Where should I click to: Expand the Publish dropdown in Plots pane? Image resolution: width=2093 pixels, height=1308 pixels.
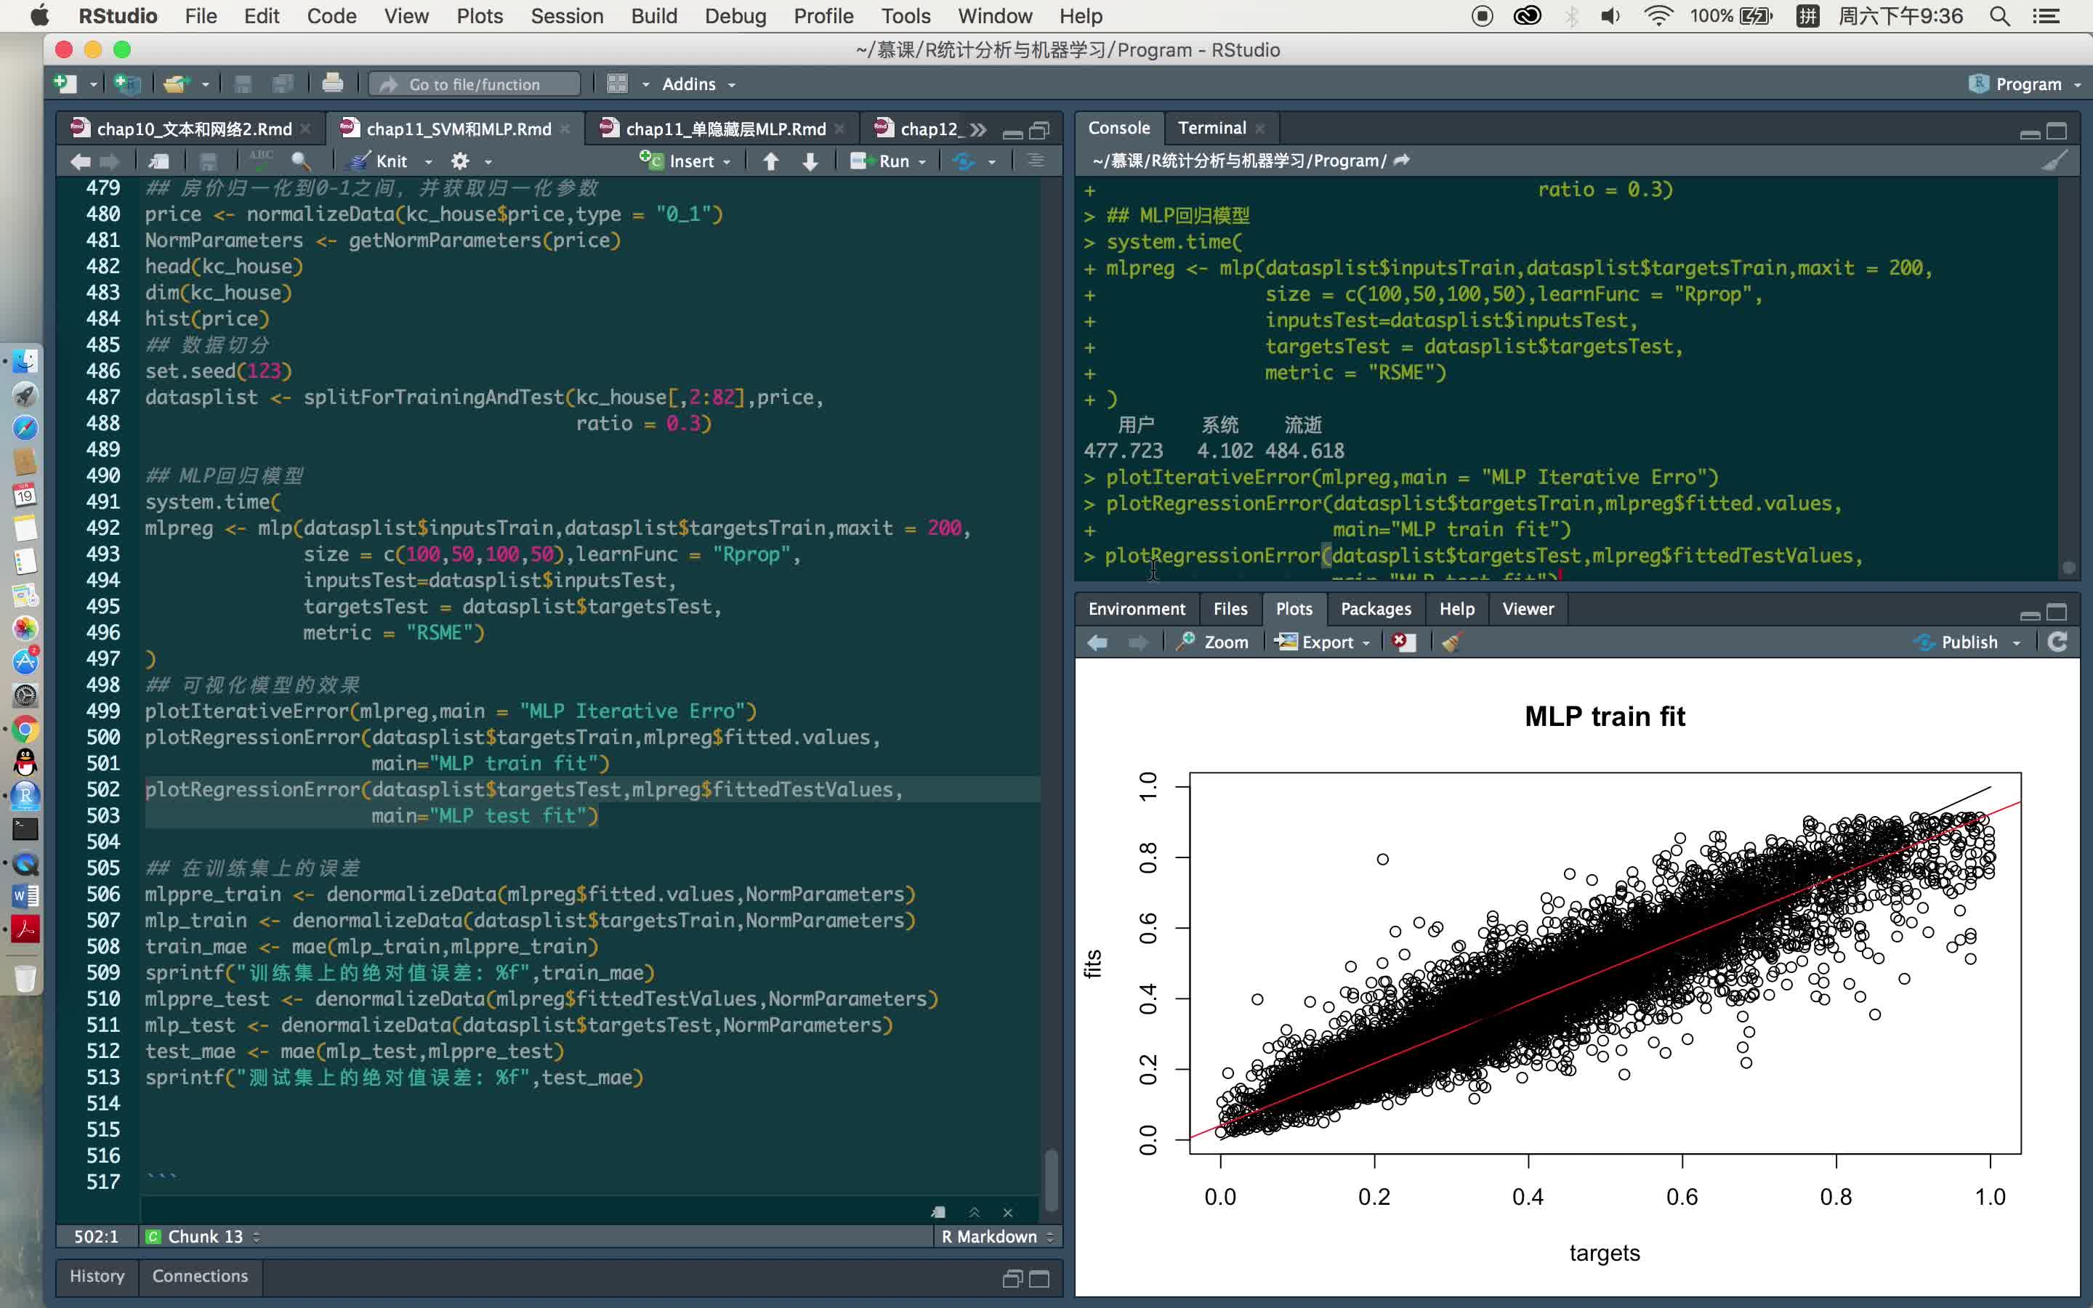[2016, 643]
